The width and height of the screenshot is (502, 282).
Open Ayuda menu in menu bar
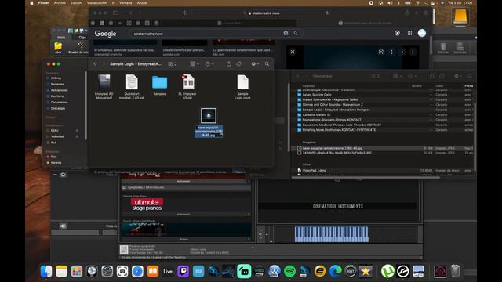(142, 3)
